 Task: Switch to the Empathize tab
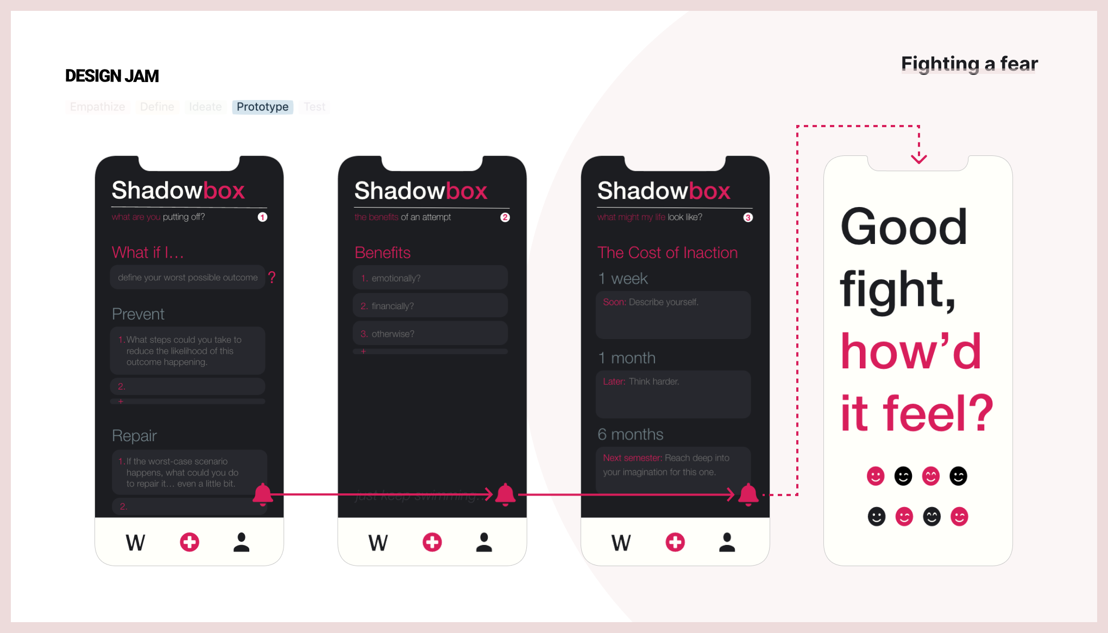point(97,106)
